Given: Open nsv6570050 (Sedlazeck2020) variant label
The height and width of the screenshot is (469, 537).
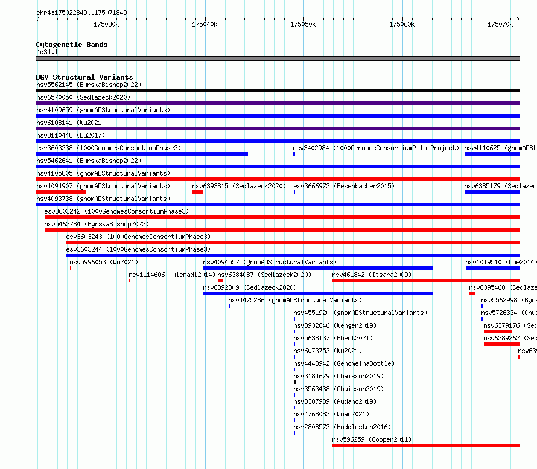Looking at the screenshot, I should point(83,97).
